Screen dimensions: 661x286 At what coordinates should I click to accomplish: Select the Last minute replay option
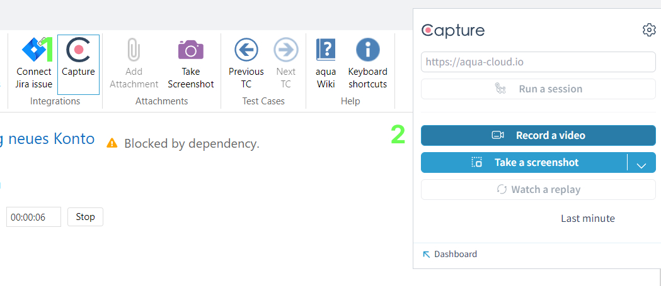point(587,219)
